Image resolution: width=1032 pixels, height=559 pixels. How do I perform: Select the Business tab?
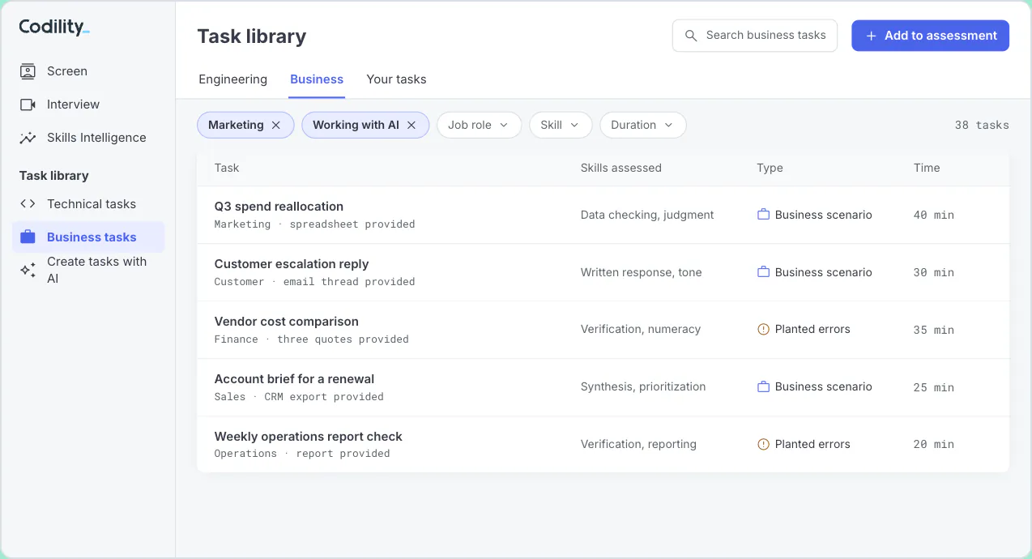[x=317, y=79]
